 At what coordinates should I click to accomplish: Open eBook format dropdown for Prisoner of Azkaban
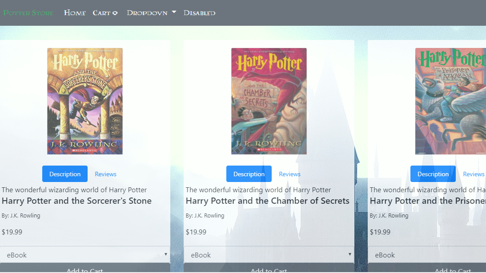(x=427, y=255)
